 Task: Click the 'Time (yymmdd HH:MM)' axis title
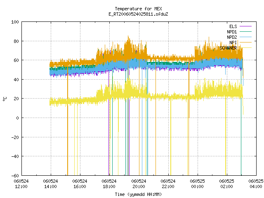coord(138,194)
